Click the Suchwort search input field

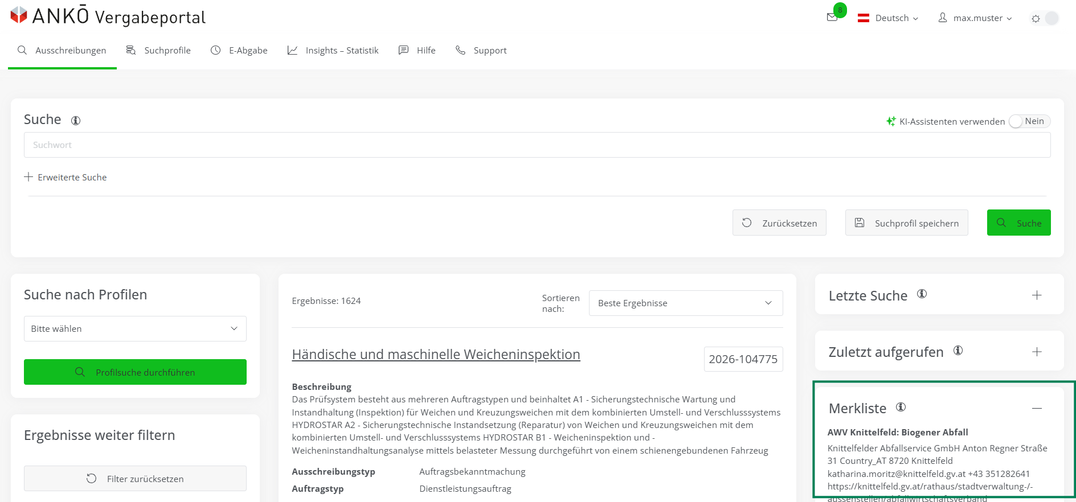pyautogui.click(x=537, y=145)
